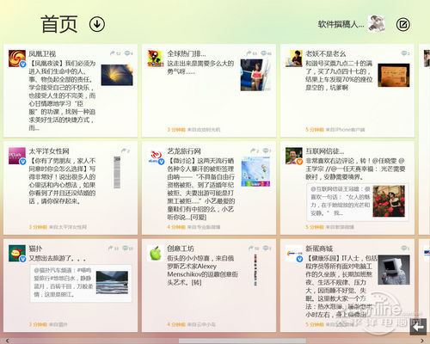Click the 太平洋女性网 account name
430x344 pixels.
click(49, 151)
